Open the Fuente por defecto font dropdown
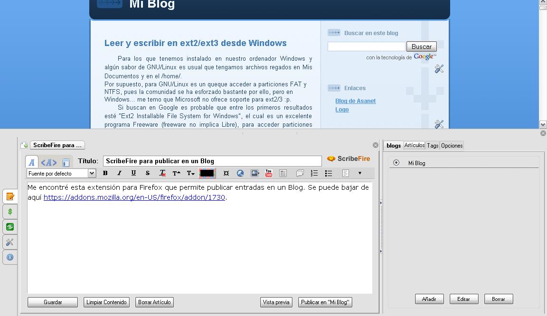Image resolution: width=547 pixels, height=316 pixels. [x=61, y=173]
